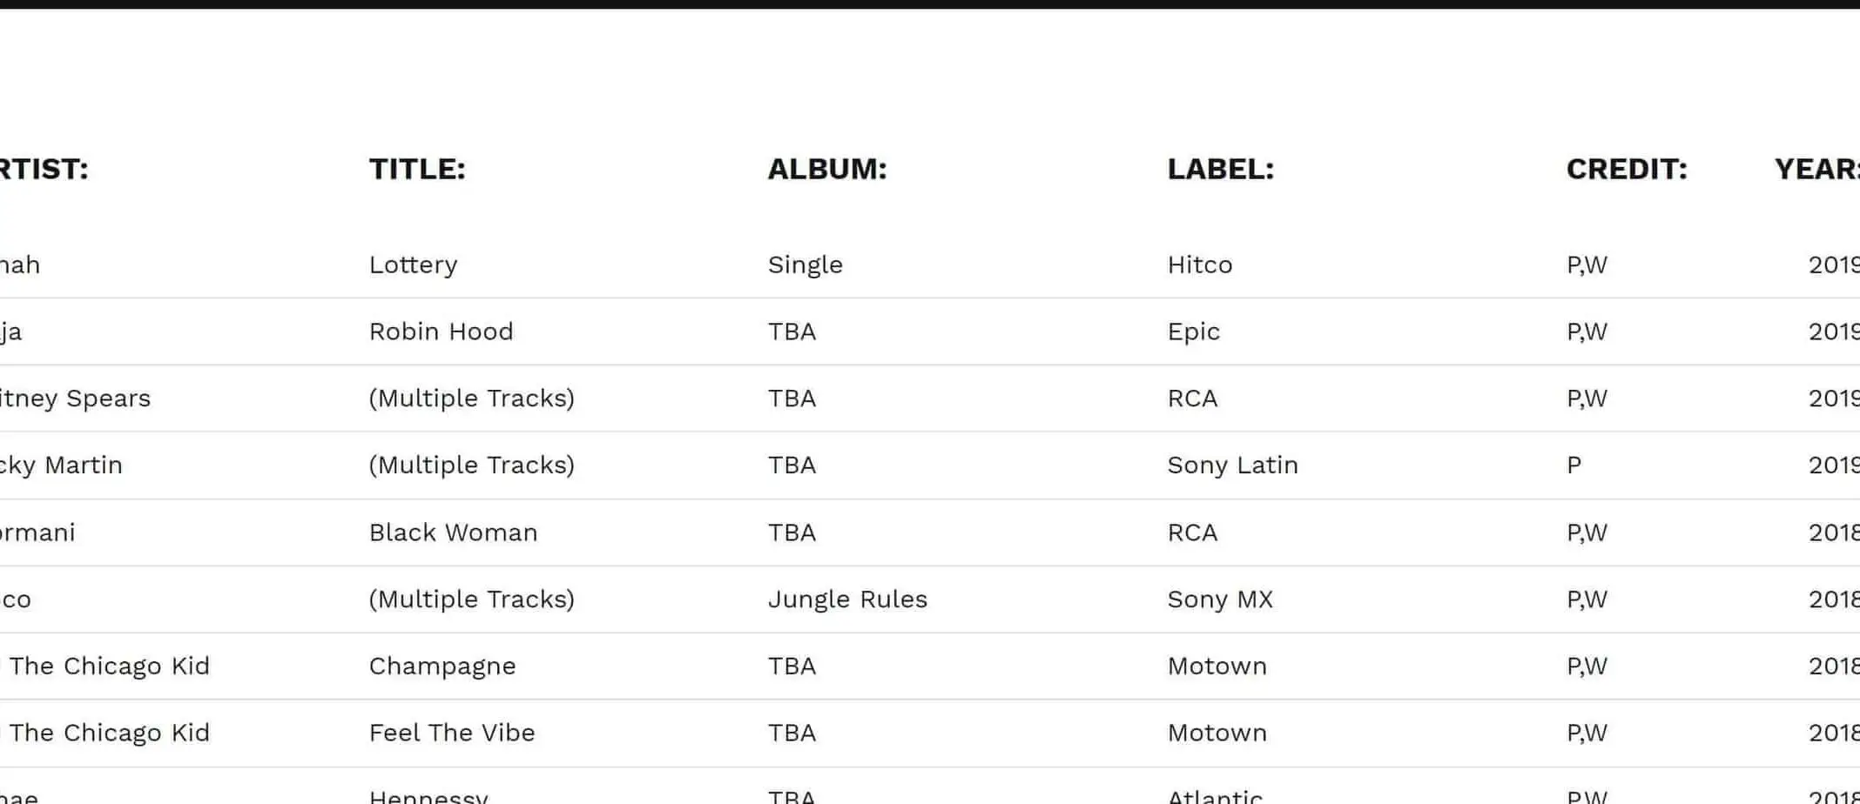Click the Champagne track title
Image resolution: width=1860 pixels, height=804 pixels.
click(442, 666)
